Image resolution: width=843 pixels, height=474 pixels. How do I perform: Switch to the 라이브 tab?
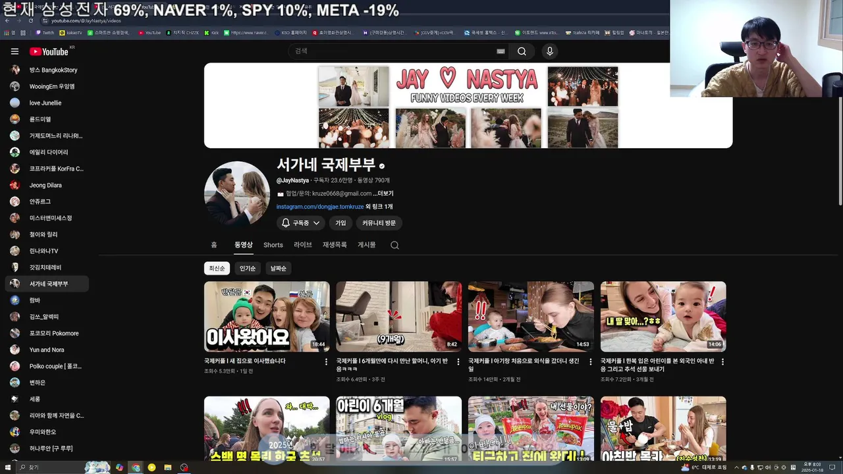pos(303,245)
